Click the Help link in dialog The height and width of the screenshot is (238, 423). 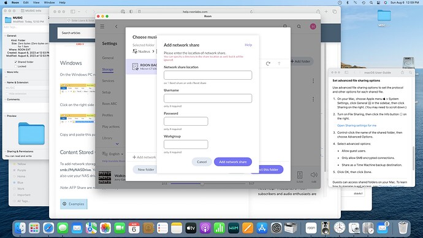(248, 45)
